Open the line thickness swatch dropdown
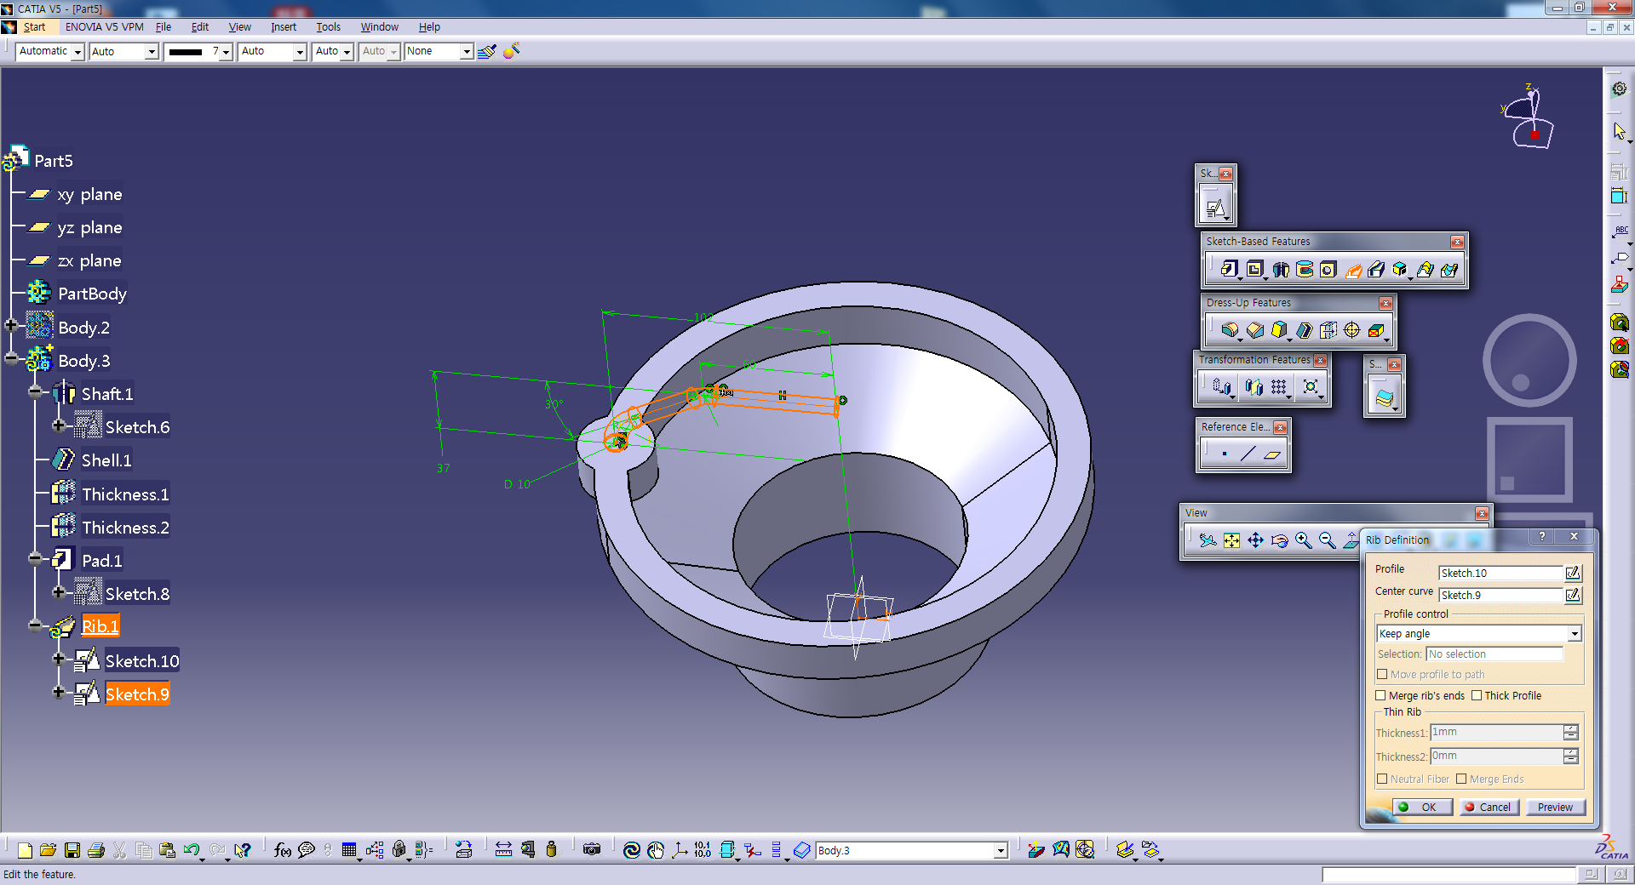The image size is (1635, 885). pos(226,52)
